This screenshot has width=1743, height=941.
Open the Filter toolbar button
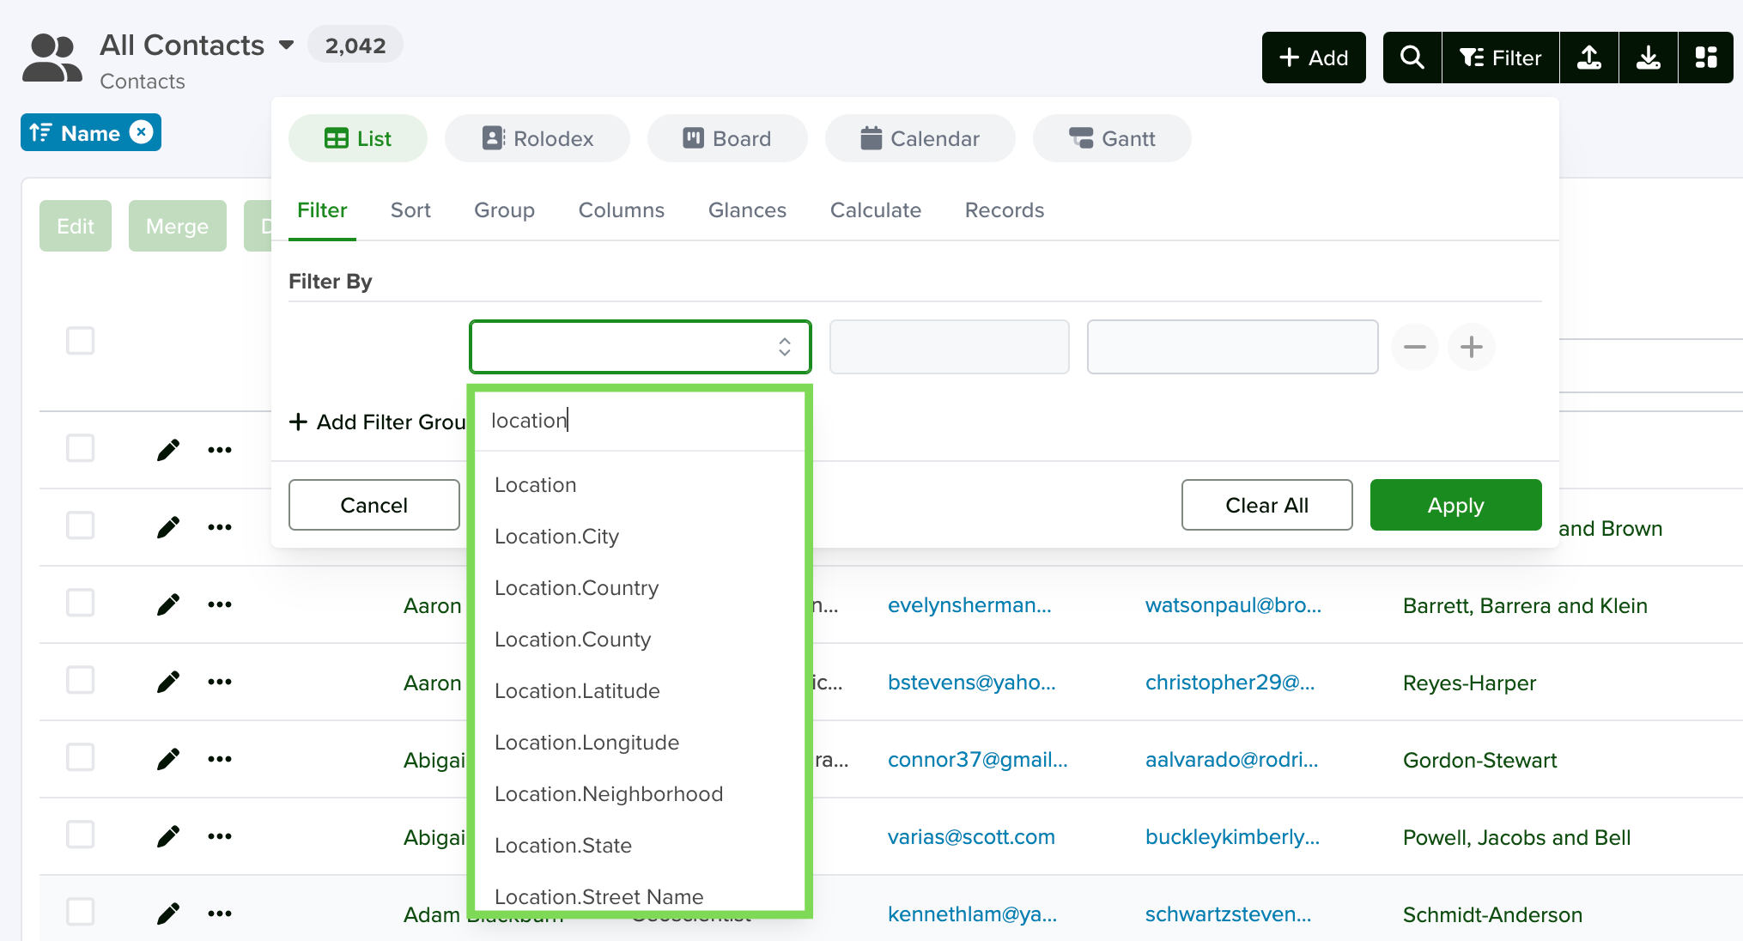tap(1501, 58)
